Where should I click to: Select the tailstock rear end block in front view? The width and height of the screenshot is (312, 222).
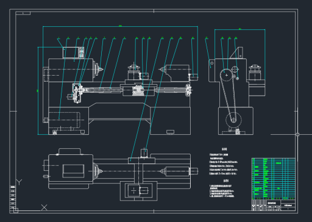[194, 77]
